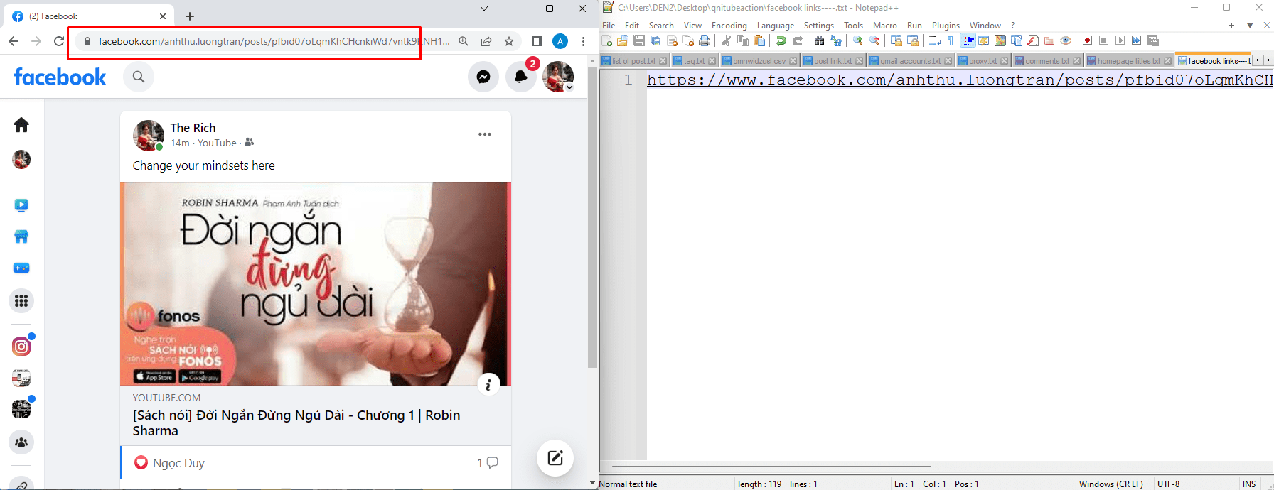Open The Rich profile name link

pyautogui.click(x=193, y=128)
